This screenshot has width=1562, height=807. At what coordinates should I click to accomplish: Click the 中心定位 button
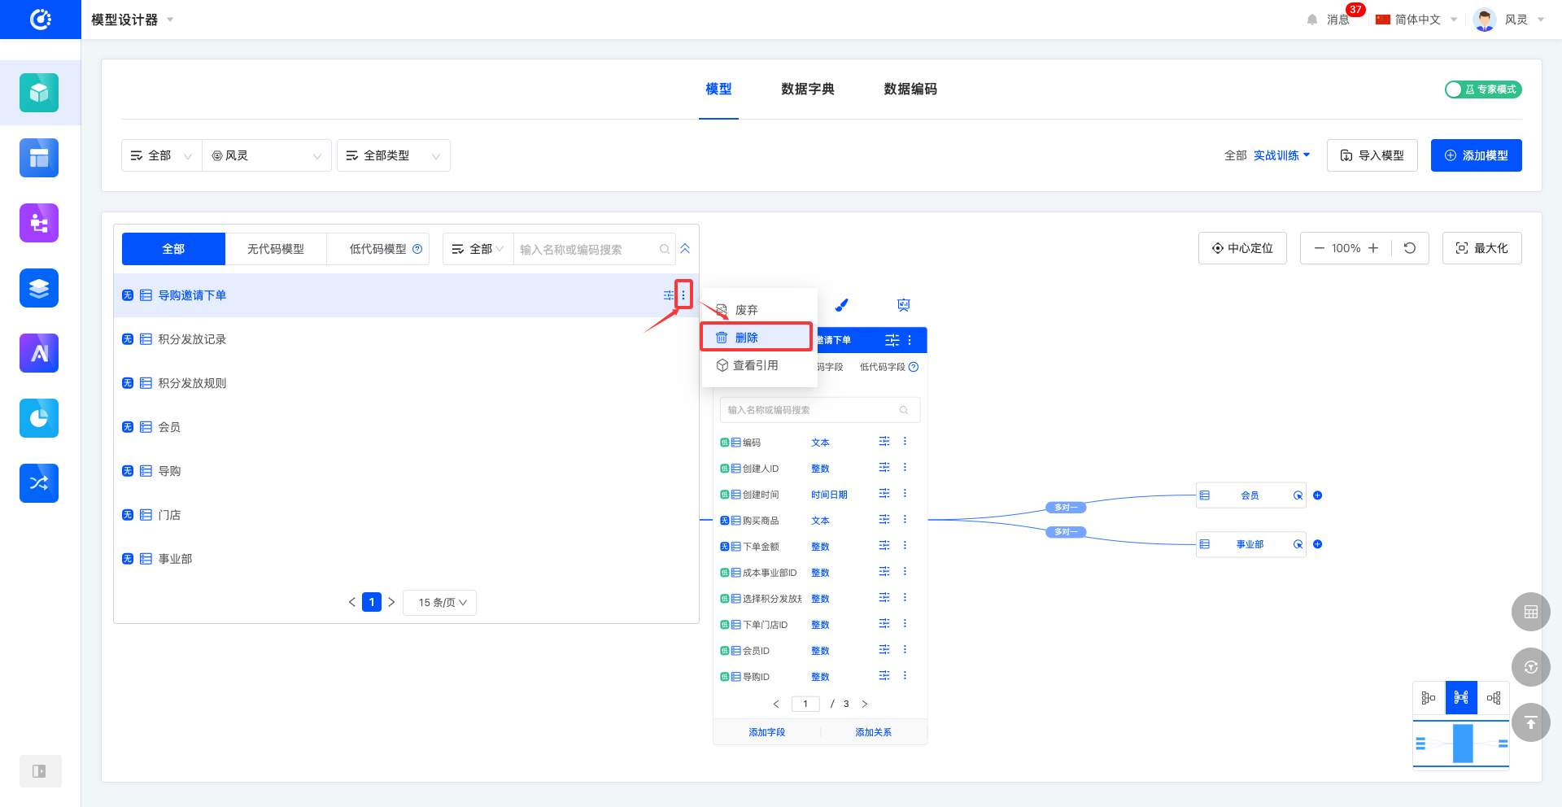coord(1242,248)
